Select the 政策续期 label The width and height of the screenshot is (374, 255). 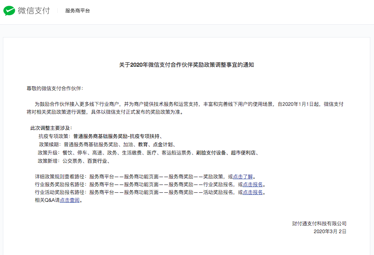(x=49, y=145)
